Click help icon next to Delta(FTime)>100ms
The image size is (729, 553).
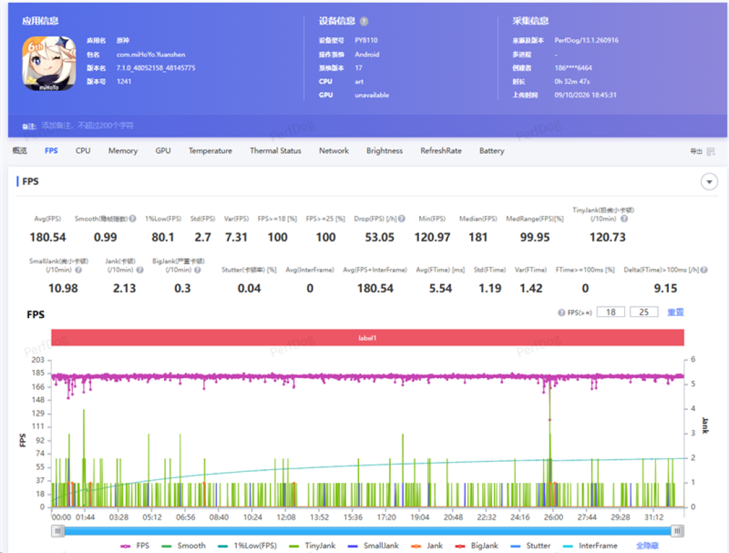704,270
